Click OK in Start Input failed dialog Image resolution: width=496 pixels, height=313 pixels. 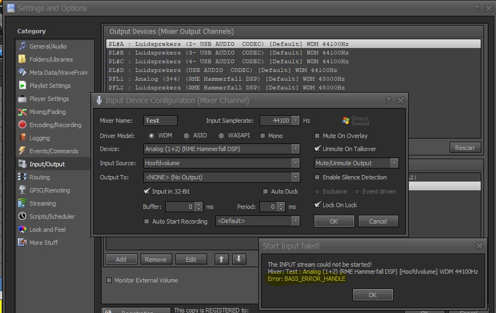pyautogui.click(x=373, y=294)
